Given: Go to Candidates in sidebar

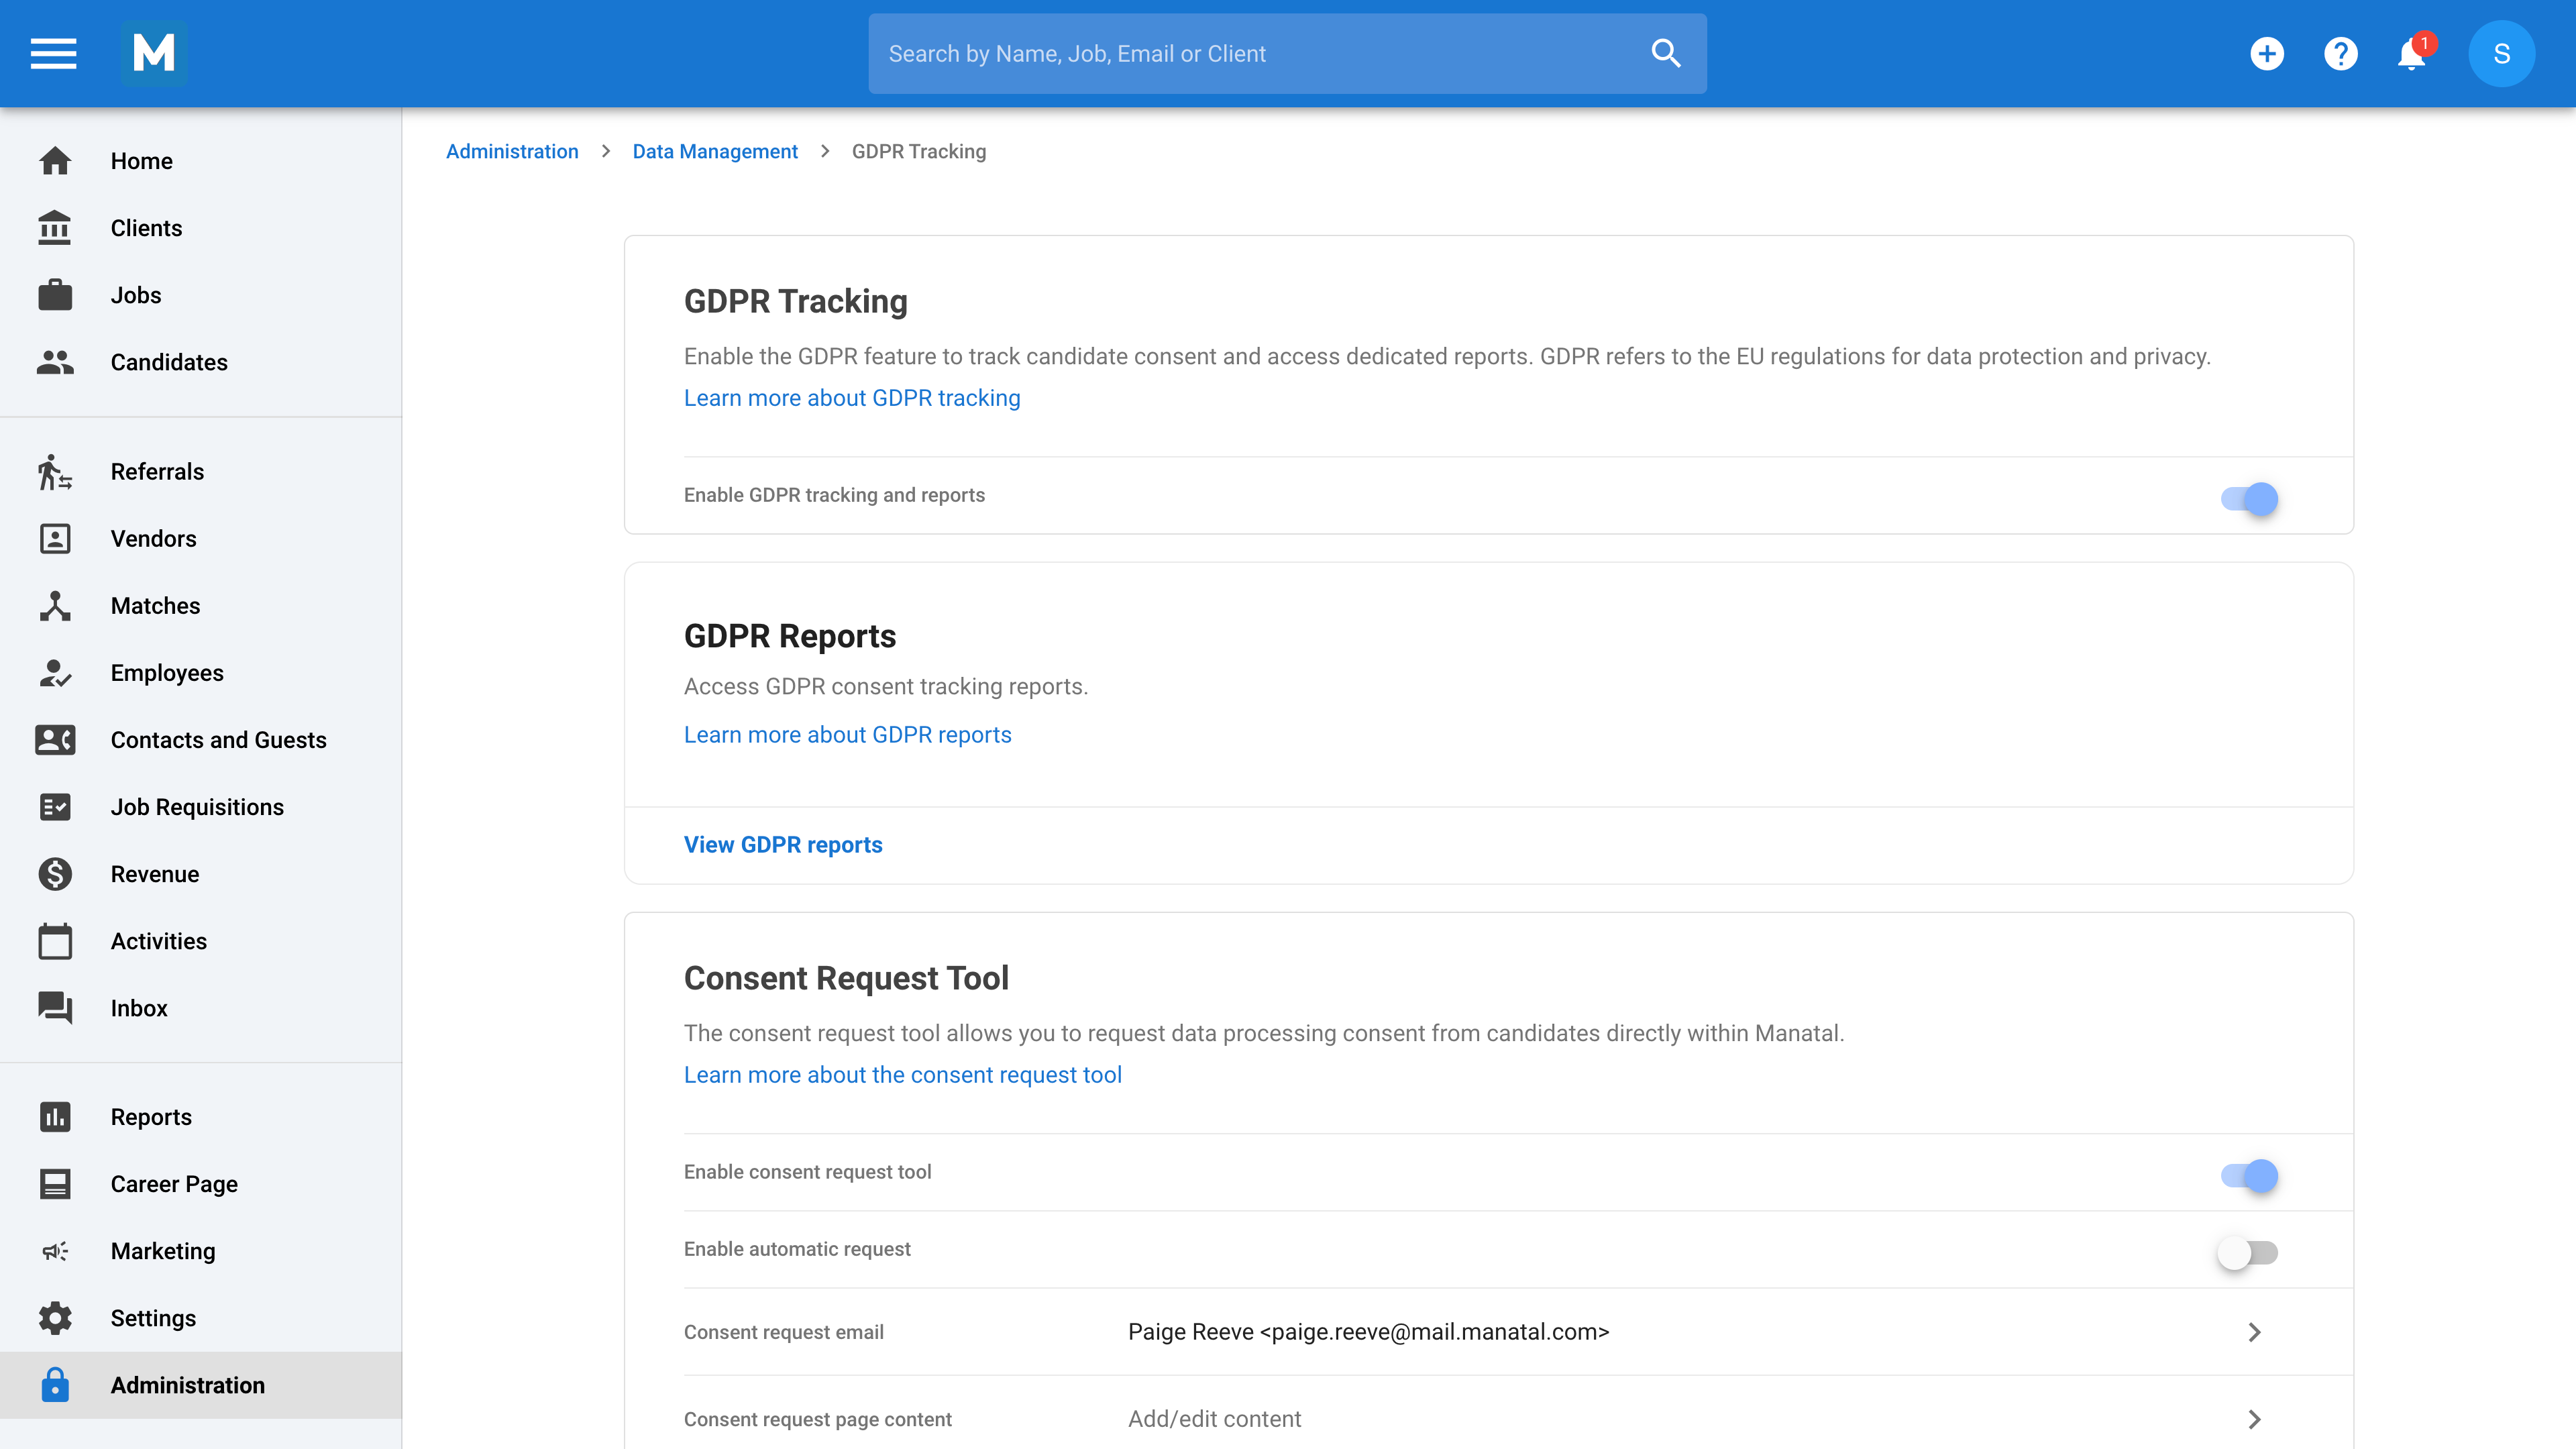Looking at the screenshot, I should coord(169,362).
